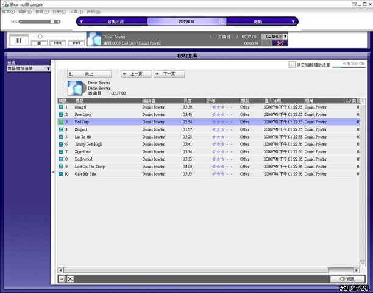Sort by the 長度 length column header
373x293 pixels.
click(x=194, y=101)
